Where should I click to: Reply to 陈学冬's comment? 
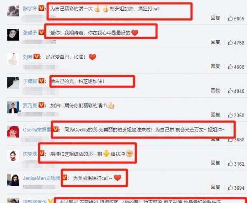215,18
